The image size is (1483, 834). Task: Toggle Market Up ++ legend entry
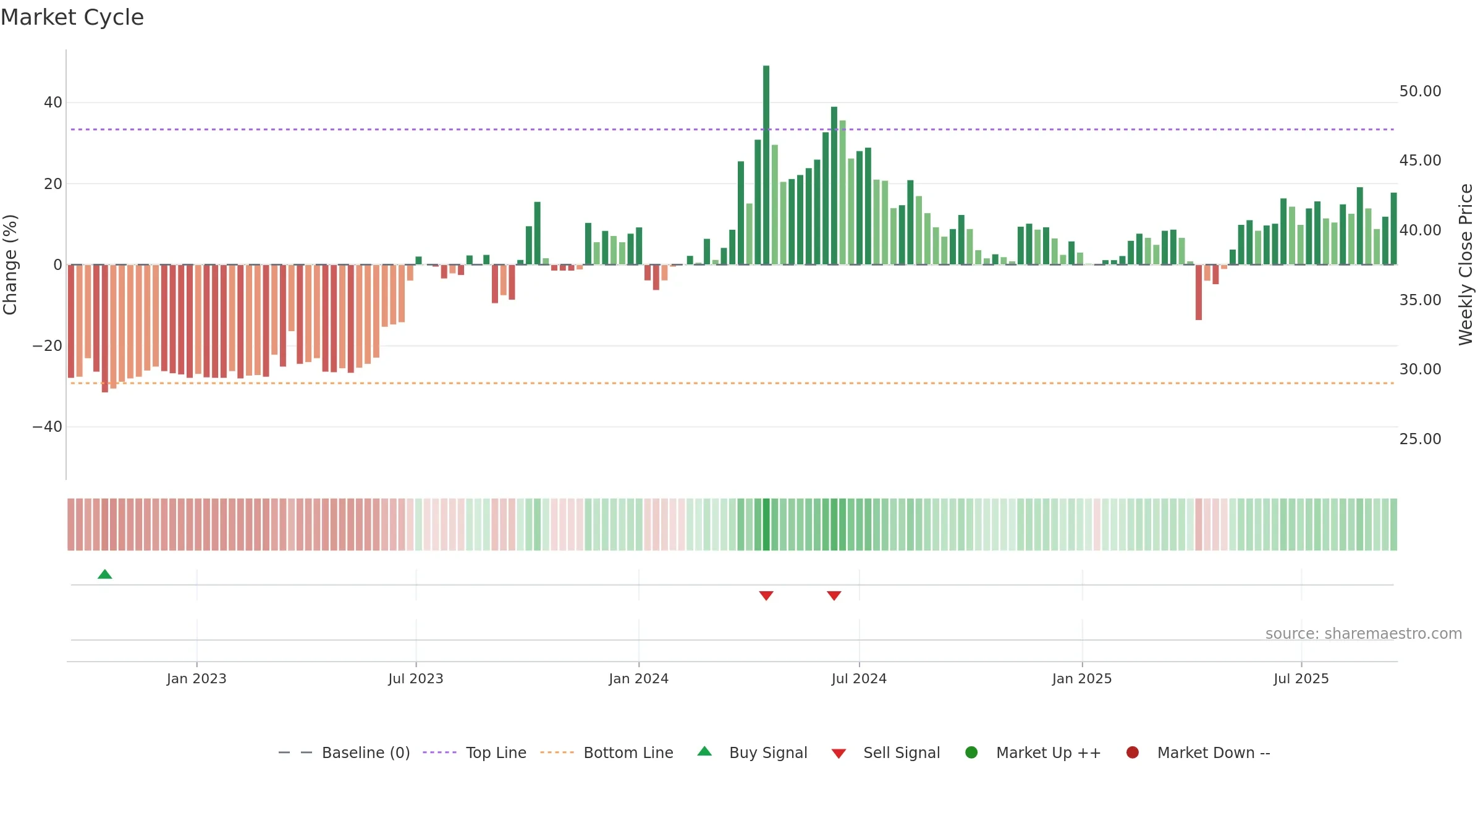(x=1033, y=752)
